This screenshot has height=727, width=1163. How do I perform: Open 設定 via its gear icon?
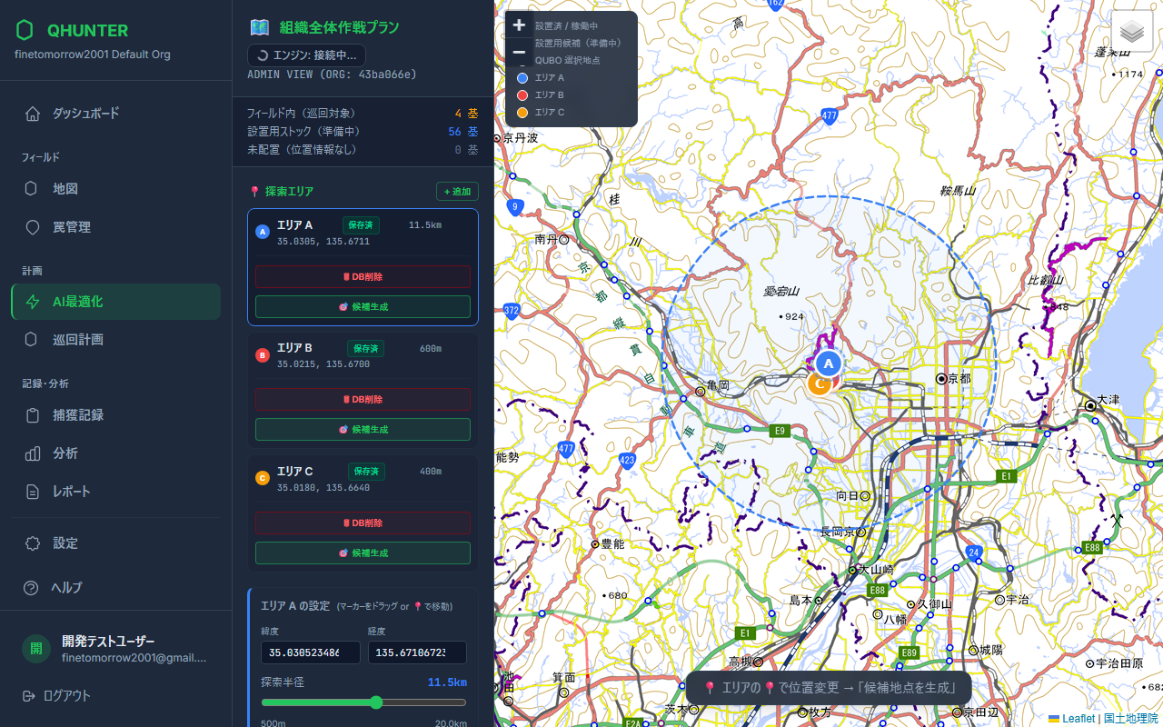[33, 543]
